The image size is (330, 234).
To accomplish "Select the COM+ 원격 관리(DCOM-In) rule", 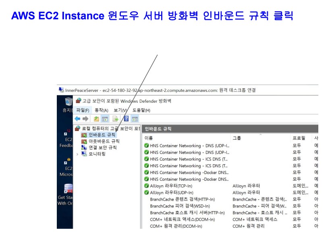I will tap(176, 226).
